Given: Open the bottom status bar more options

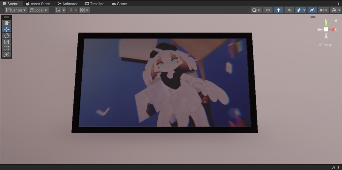Looking at the screenshot, I should 338,168.
